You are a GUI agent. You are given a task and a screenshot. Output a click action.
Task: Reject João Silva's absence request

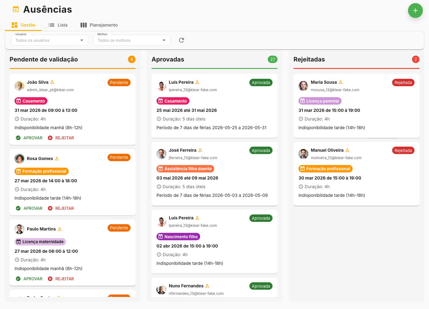pyautogui.click(x=61, y=138)
